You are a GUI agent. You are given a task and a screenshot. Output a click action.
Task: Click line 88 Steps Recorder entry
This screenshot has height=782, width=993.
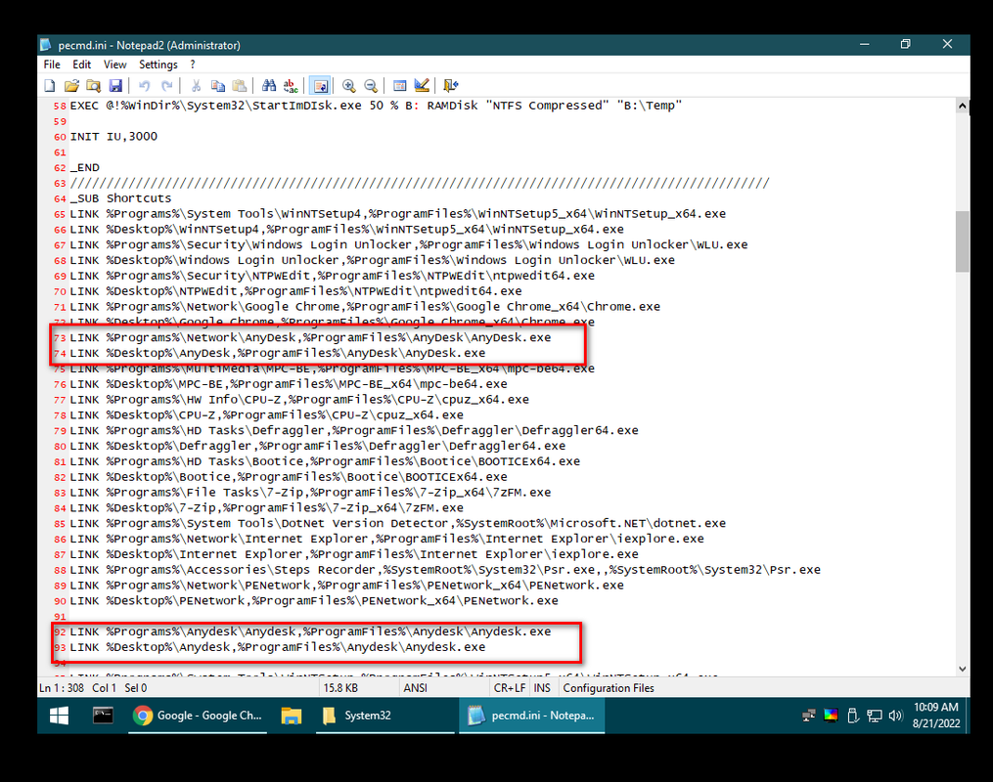pyautogui.click(x=445, y=570)
